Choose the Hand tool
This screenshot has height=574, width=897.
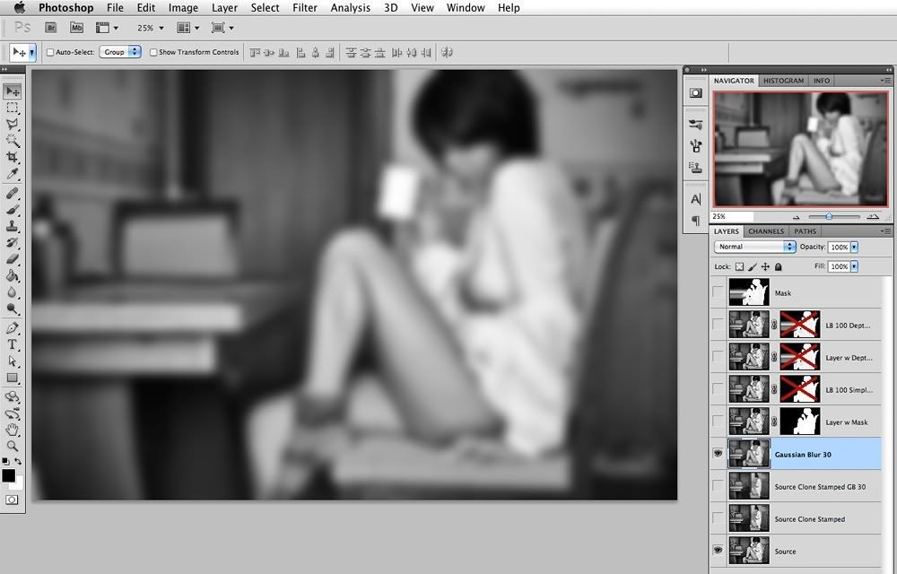[13, 429]
